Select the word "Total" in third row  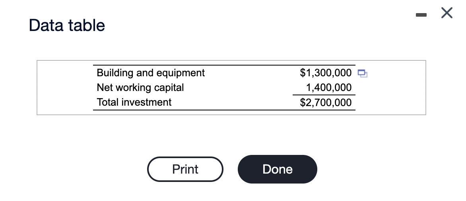[108, 102]
